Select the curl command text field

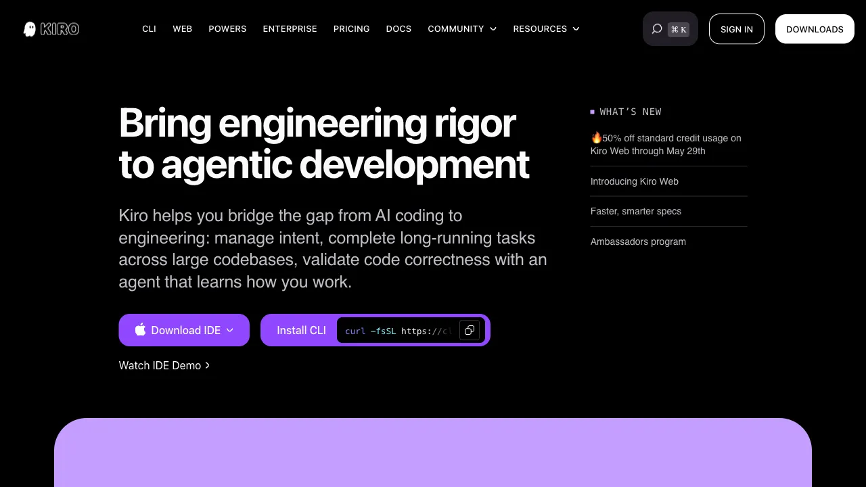tap(411, 330)
